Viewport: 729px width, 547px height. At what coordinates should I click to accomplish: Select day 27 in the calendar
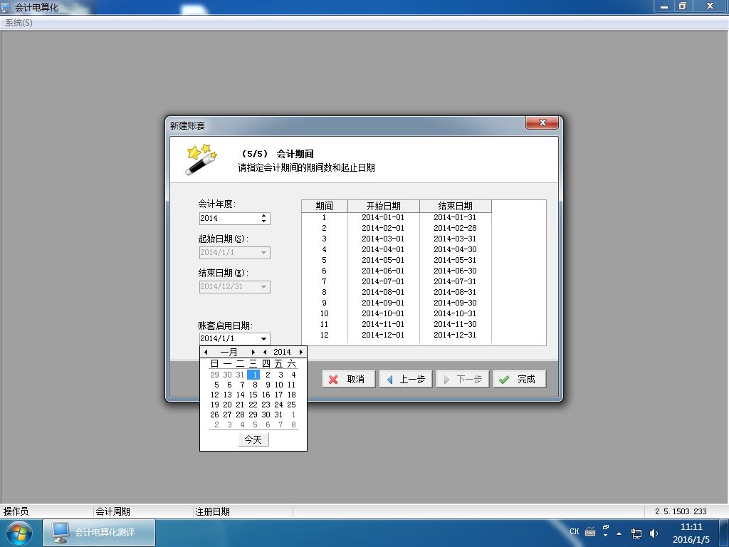(x=227, y=415)
